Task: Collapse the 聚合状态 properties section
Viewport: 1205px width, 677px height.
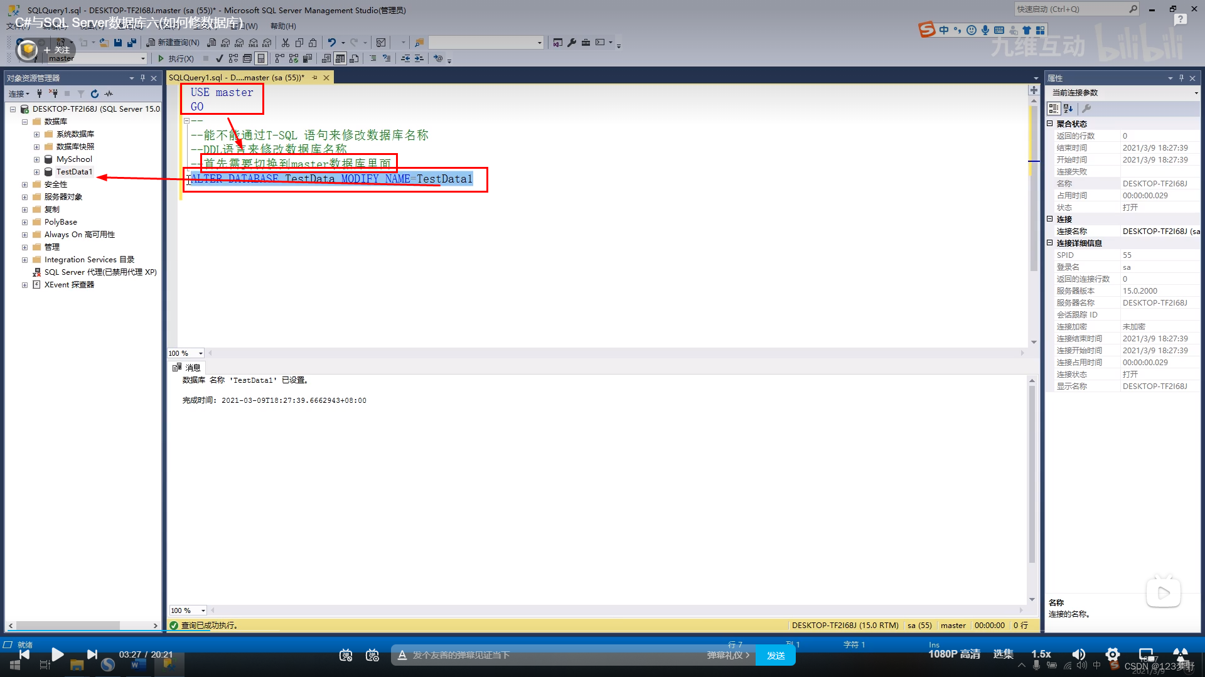Action: tap(1050, 124)
